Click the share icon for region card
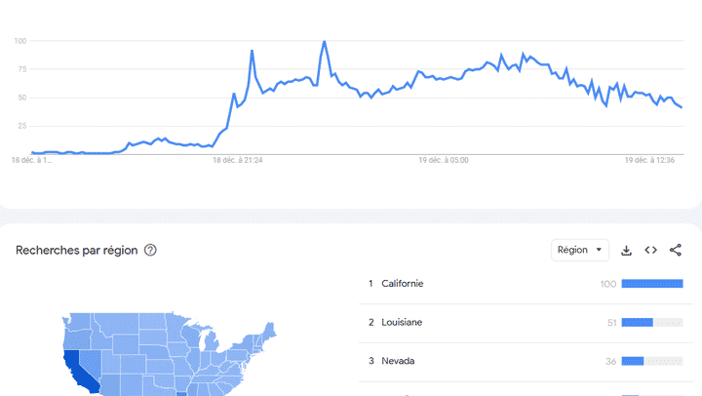This screenshot has width=702, height=396. pos(676,251)
